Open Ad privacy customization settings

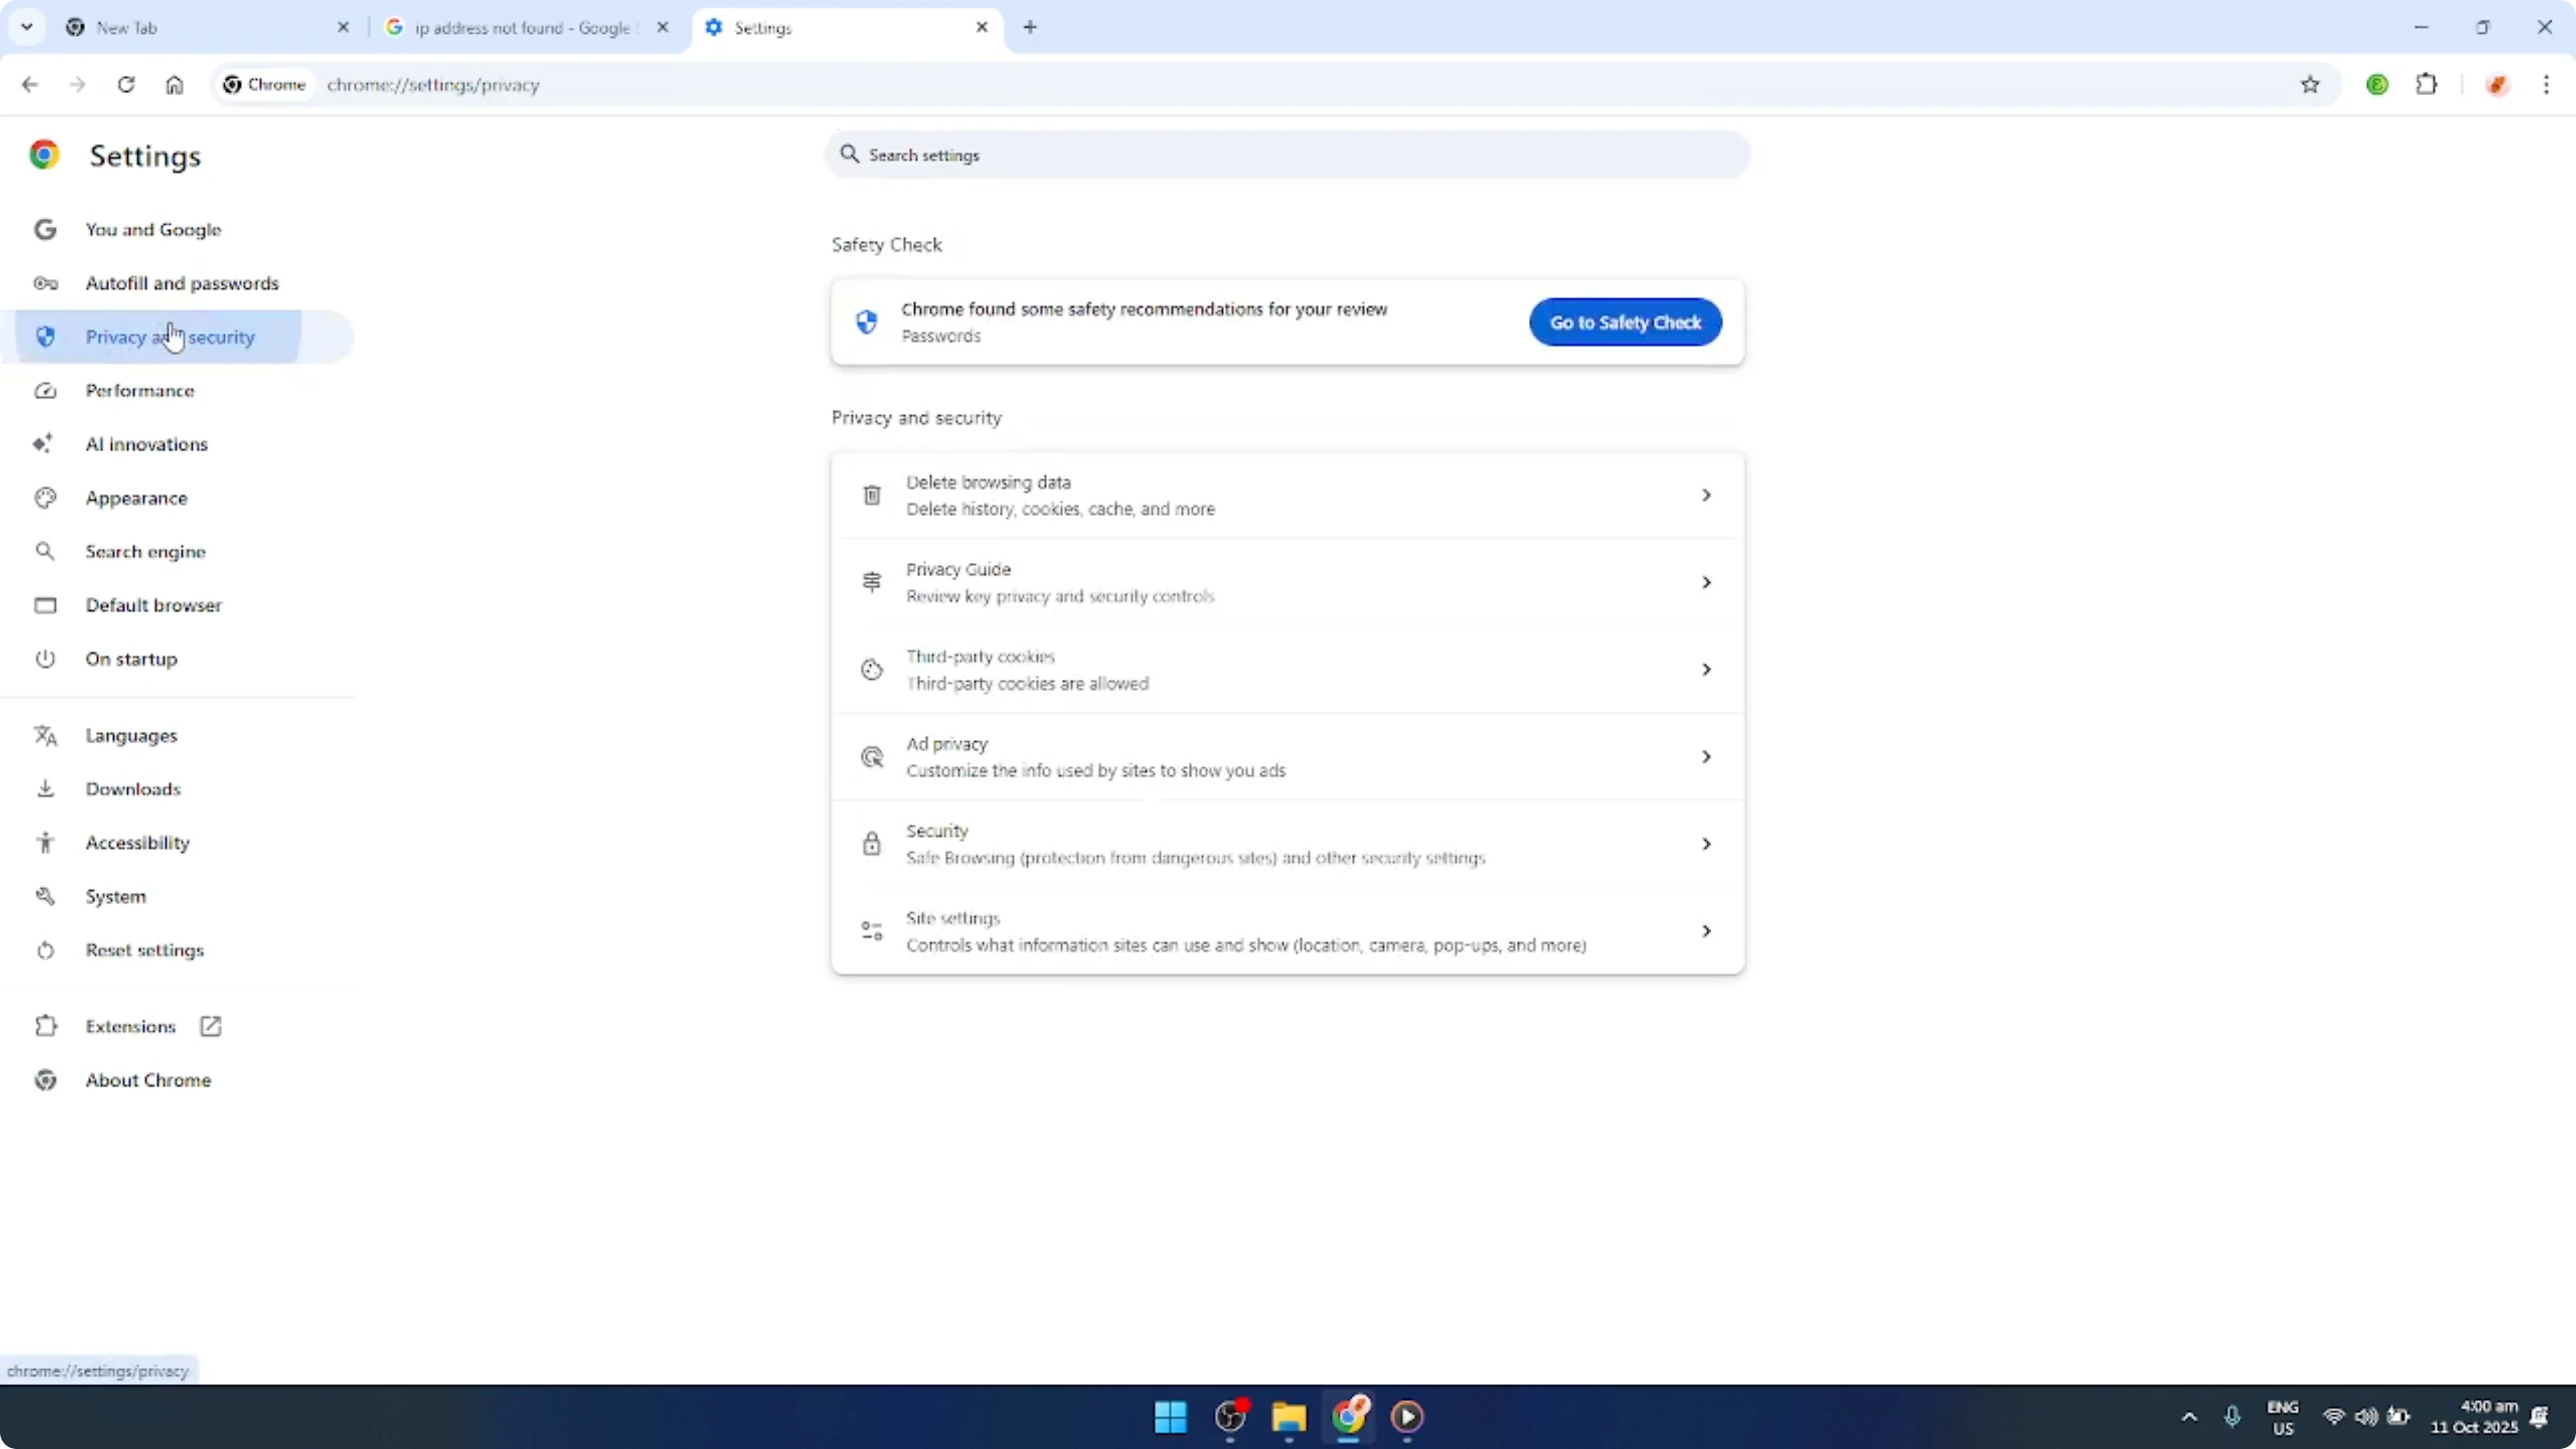[x=1286, y=756]
